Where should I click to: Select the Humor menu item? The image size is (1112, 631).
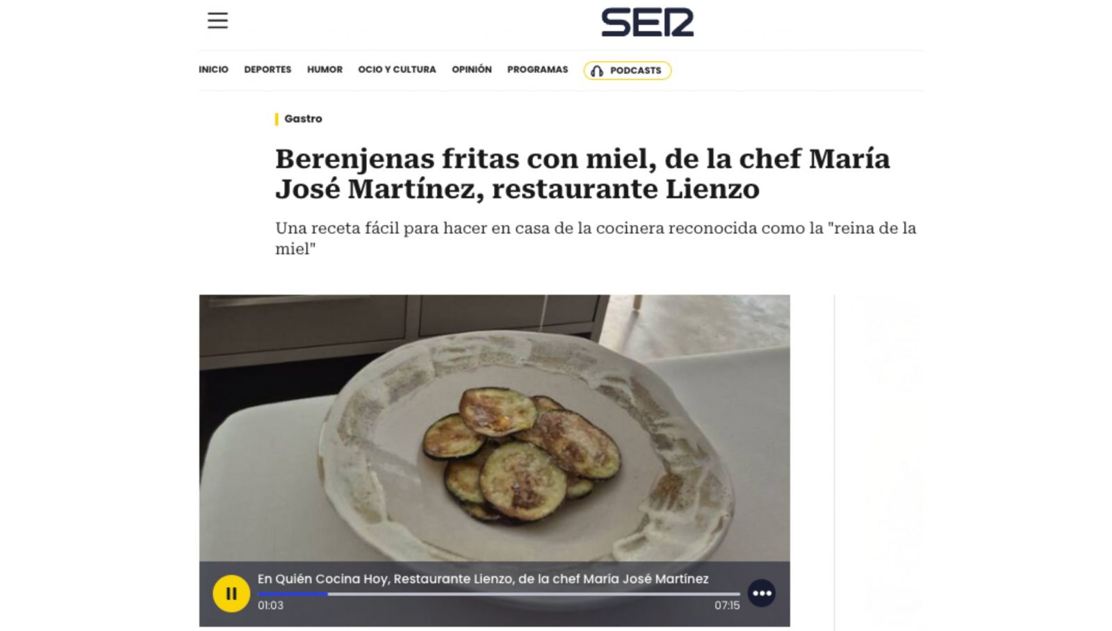coord(325,69)
